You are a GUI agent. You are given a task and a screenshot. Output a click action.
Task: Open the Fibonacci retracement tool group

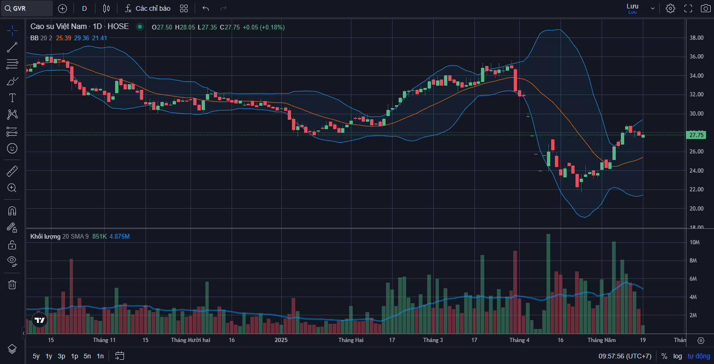pyautogui.click(x=12, y=64)
